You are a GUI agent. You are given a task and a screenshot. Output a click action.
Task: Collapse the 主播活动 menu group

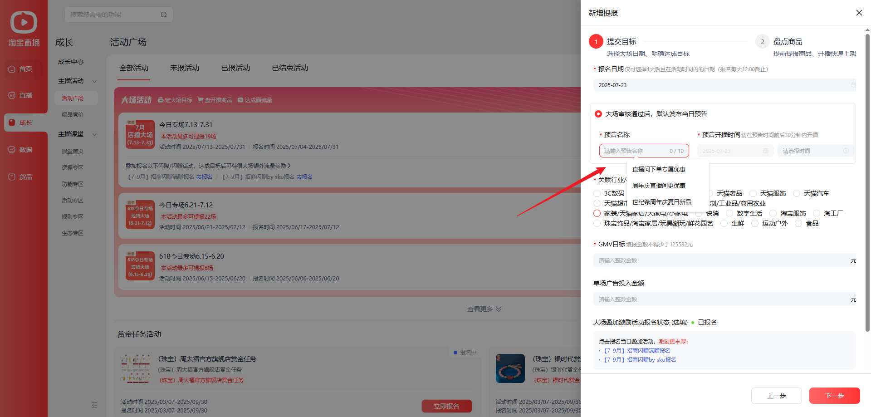coord(94,81)
